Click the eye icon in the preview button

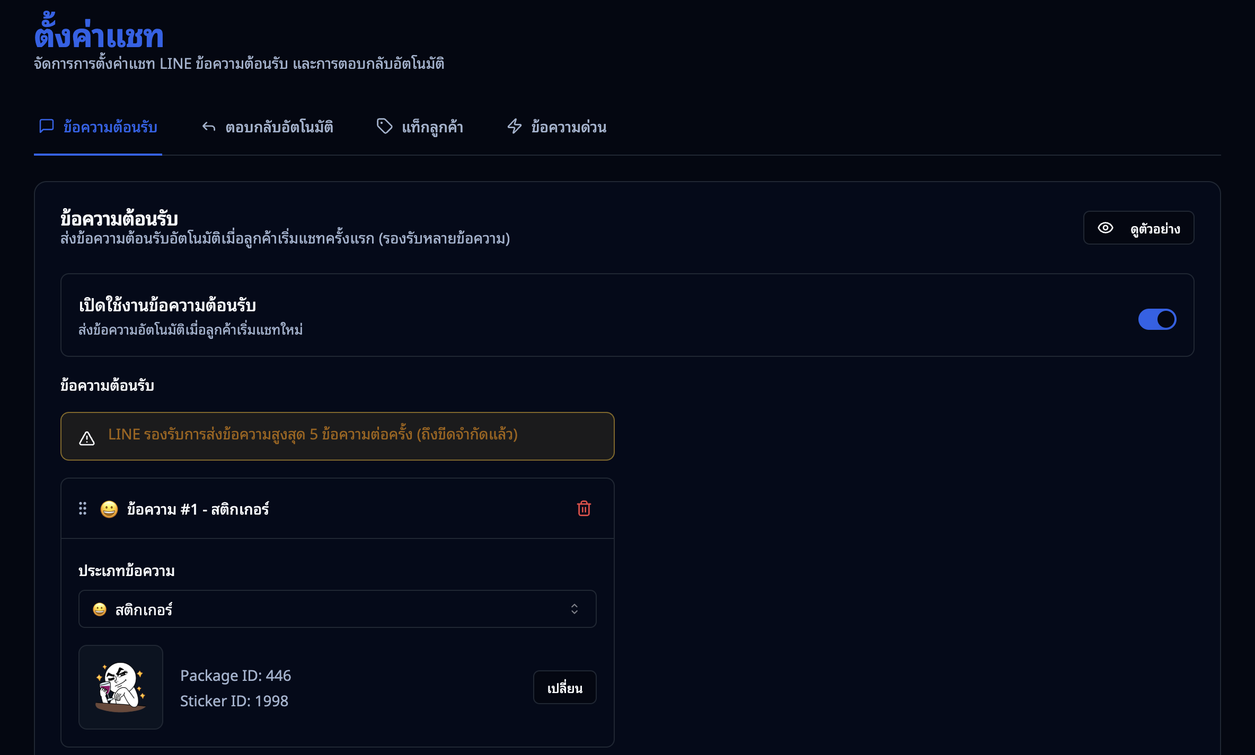click(x=1105, y=228)
